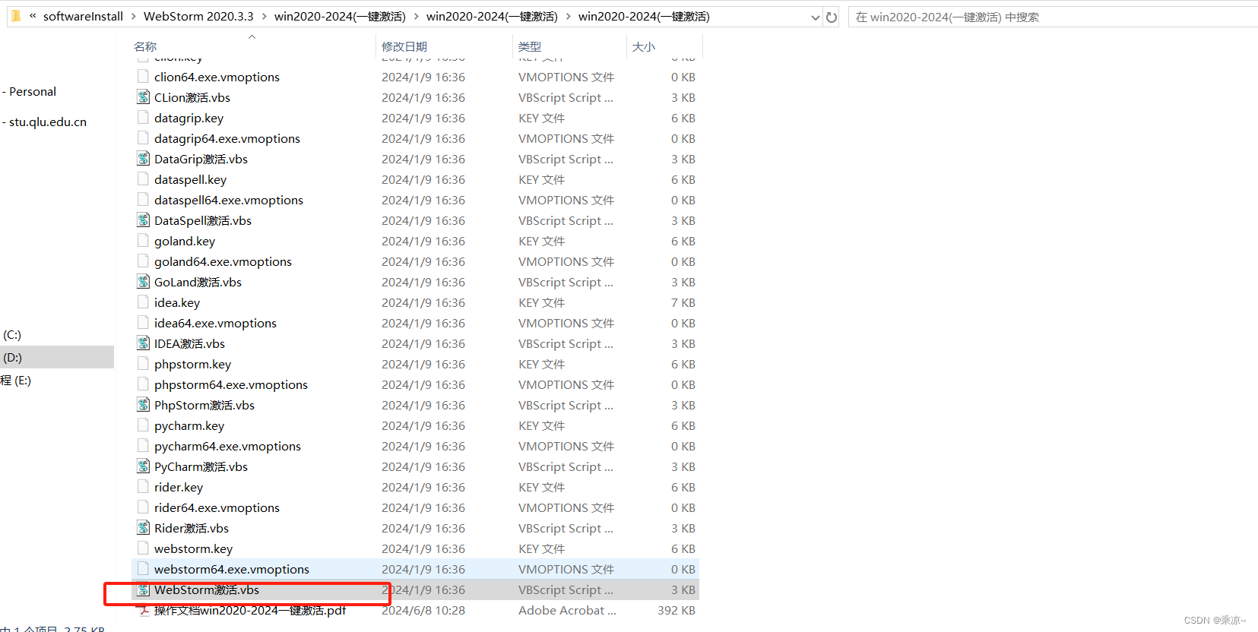Expand hidden breadcrumb path chevrons
This screenshot has height=632, width=1258.
point(33,16)
